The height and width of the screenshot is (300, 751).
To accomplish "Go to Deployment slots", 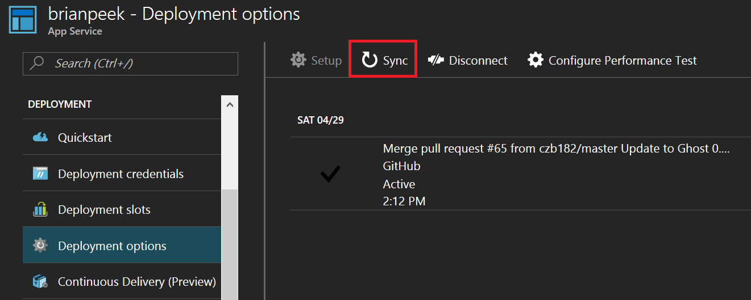I will pyautogui.click(x=122, y=209).
